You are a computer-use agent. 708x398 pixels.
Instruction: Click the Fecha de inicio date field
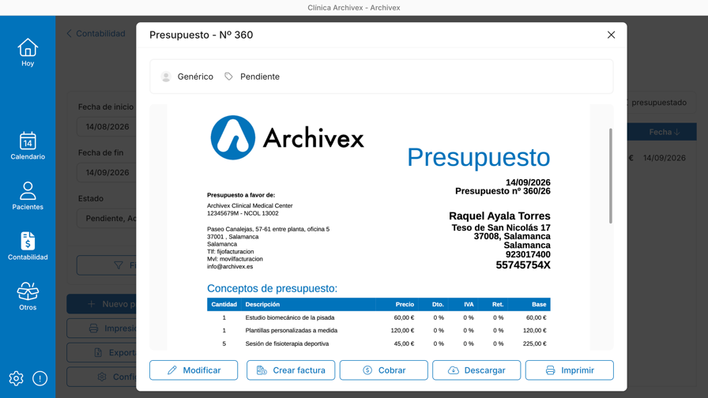pos(107,127)
